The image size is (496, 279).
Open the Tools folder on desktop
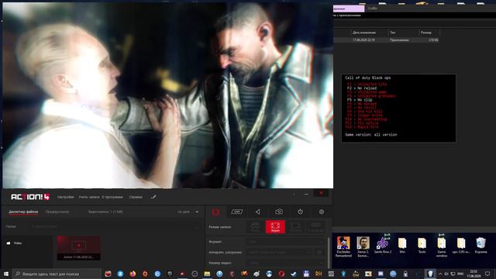(422, 245)
